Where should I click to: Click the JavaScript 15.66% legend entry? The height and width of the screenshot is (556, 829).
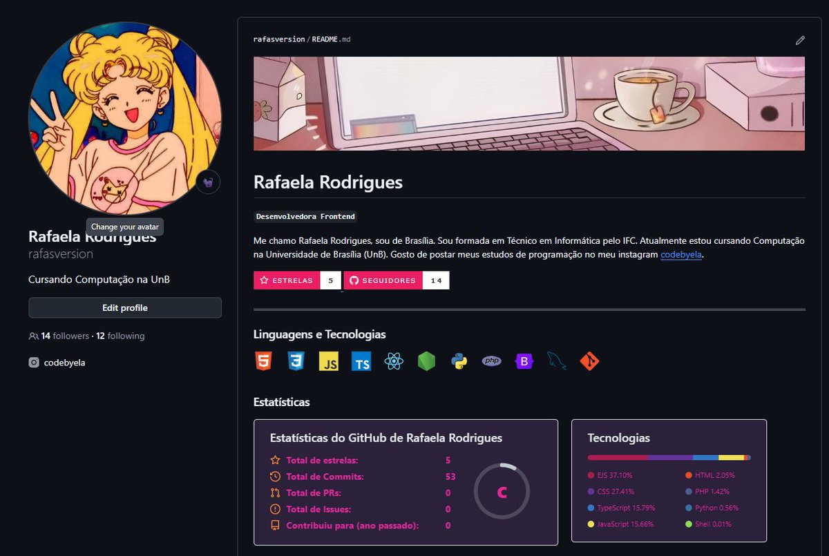click(620, 524)
